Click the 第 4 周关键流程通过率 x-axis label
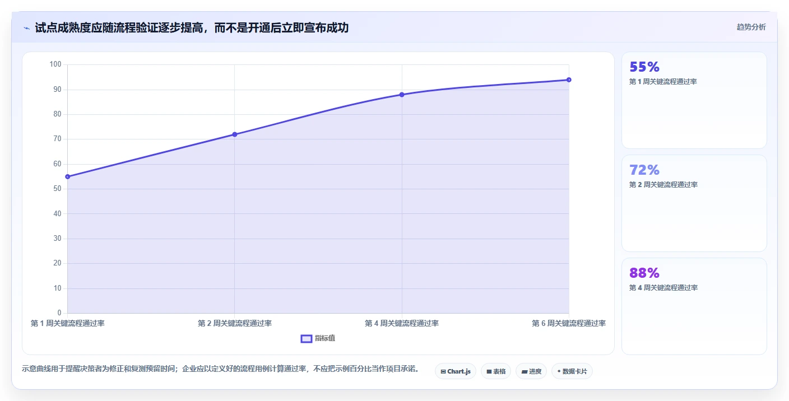 [x=402, y=323]
